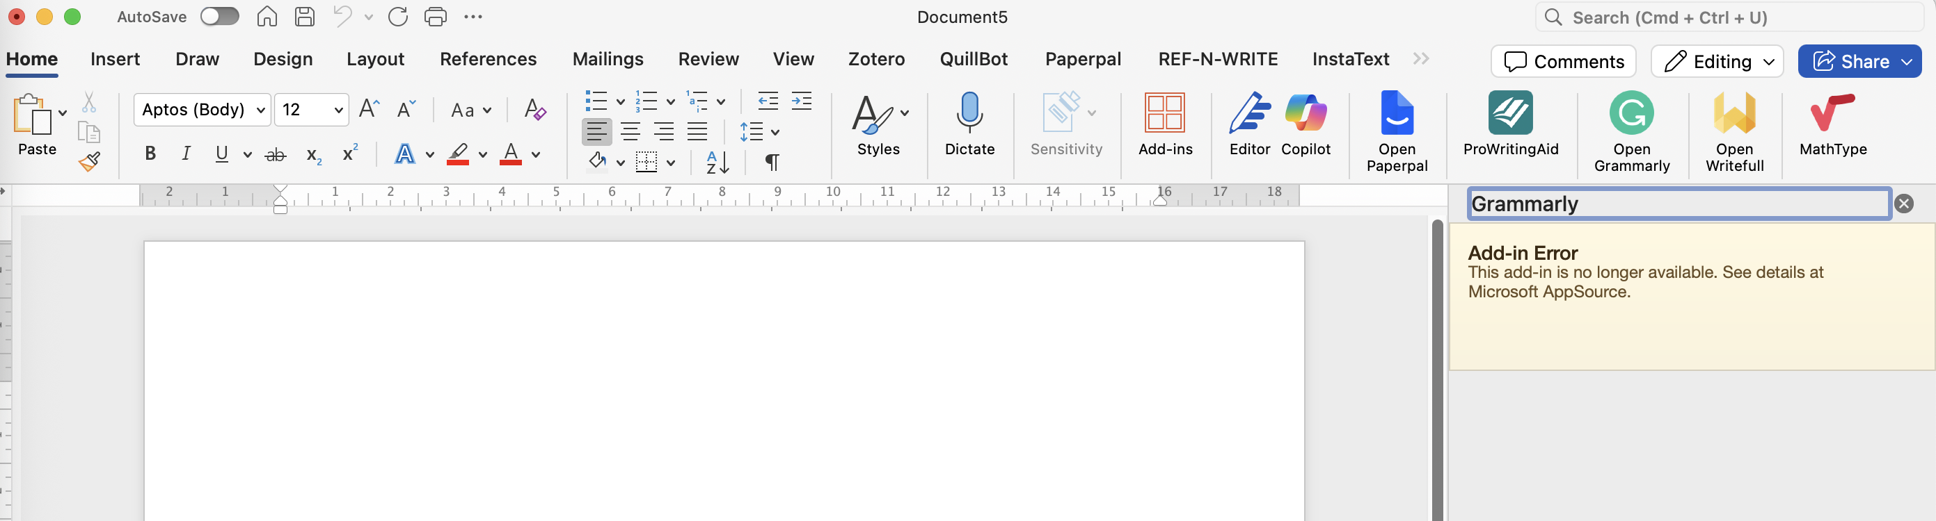Go to the Review tab
The image size is (1936, 521).
point(708,58)
